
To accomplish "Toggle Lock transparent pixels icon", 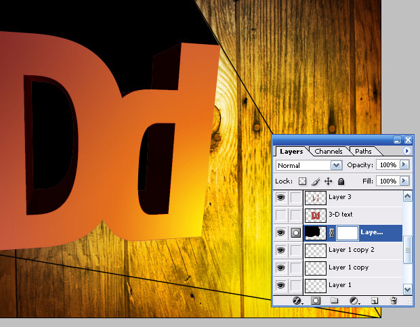I will point(302,181).
